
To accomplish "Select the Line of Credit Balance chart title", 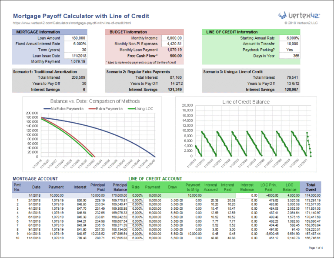I will coord(246,102).
